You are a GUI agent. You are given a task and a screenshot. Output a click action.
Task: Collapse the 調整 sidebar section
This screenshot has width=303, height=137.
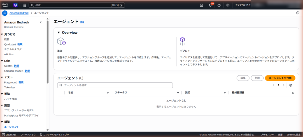click(2, 106)
